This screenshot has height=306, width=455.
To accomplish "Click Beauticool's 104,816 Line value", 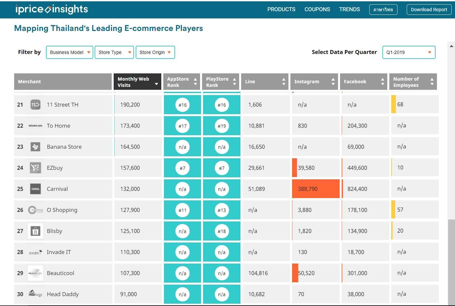I will pyautogui.click(x=258, y=273).
